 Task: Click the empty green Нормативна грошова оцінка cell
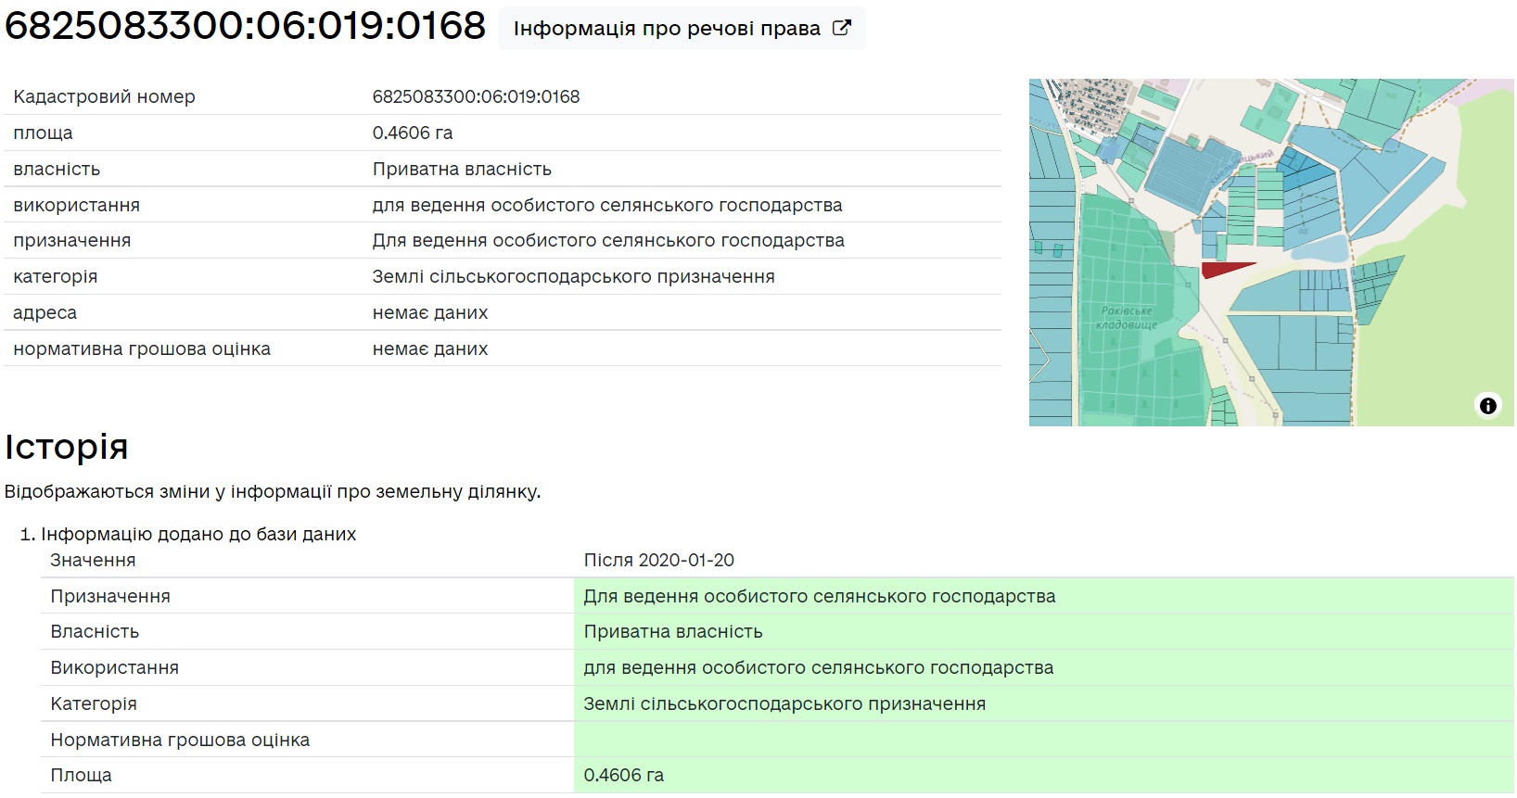click(x=1043, y=740)
